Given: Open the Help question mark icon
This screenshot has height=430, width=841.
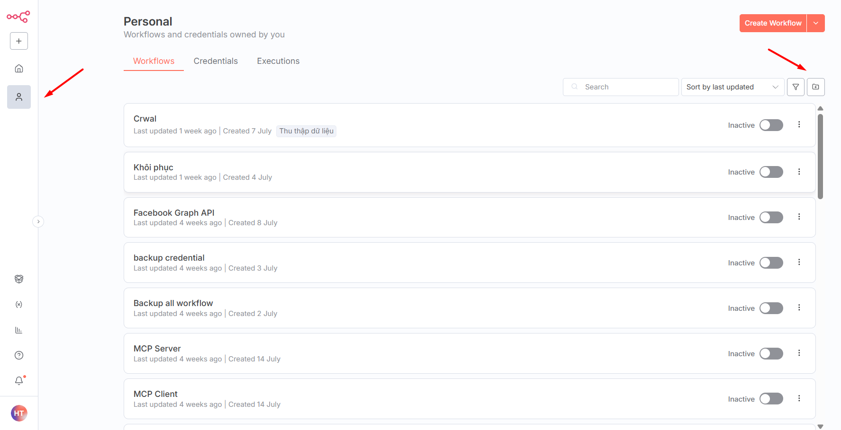Looking at the screenshot, I should 19,355.
